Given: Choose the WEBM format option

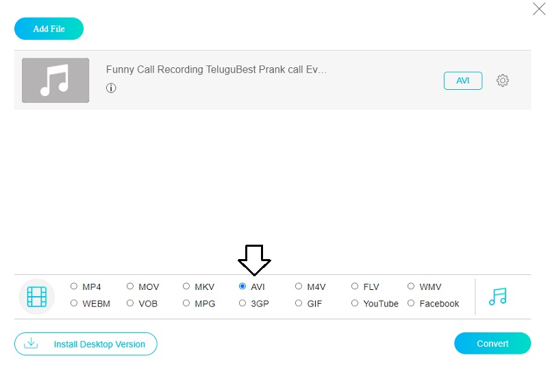Looking at the screenshot, I should (x=74, y=303).
